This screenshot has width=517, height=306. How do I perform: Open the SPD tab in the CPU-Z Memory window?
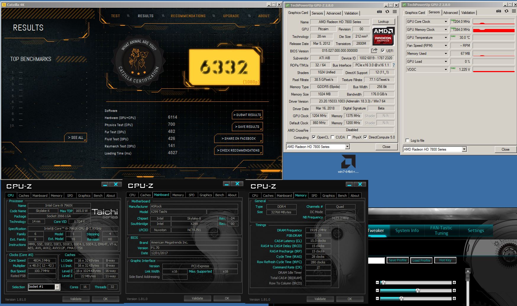pos(314,196)
